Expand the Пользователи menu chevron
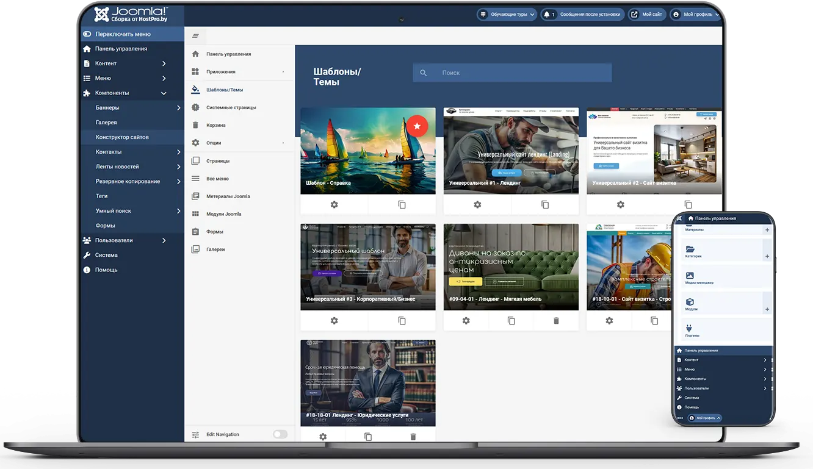 164,240
